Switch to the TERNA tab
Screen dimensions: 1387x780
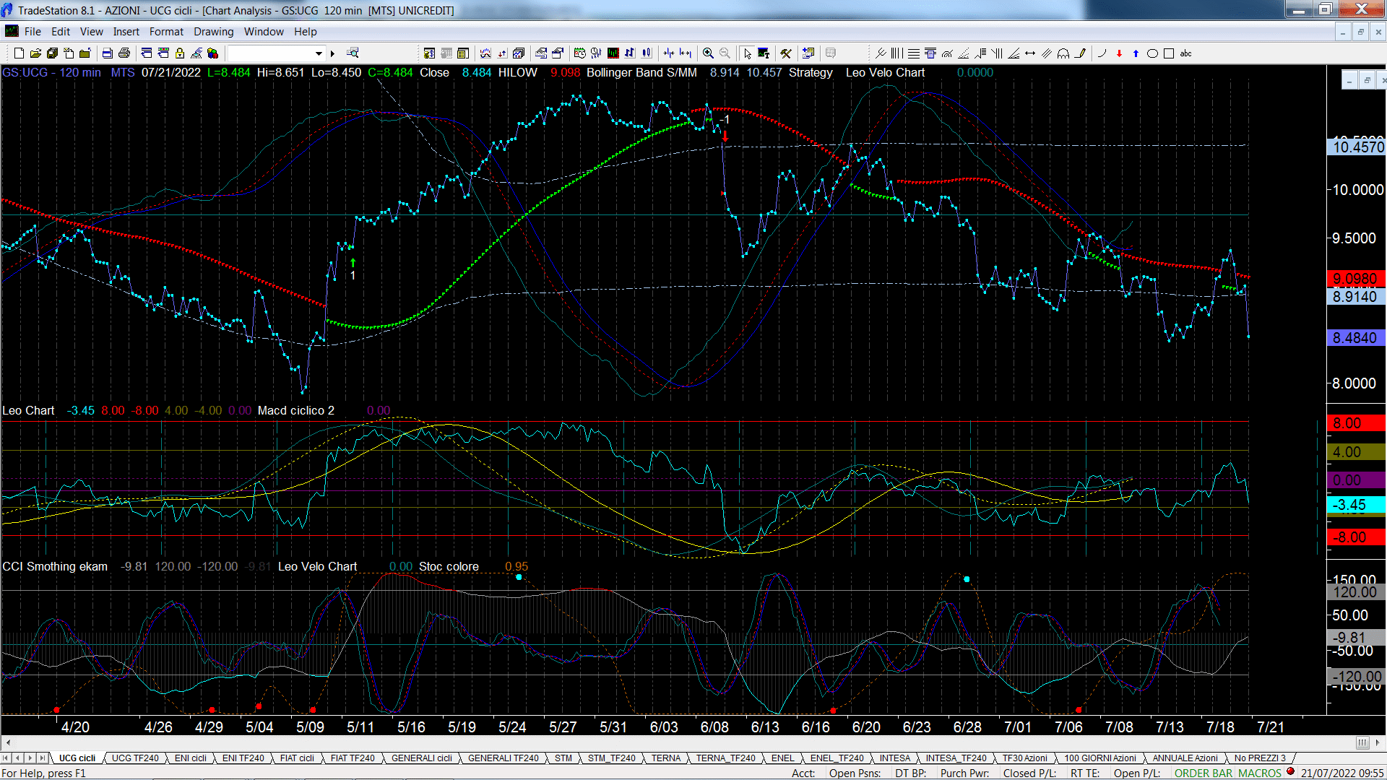pyautogui.click(x=666, y=758)
